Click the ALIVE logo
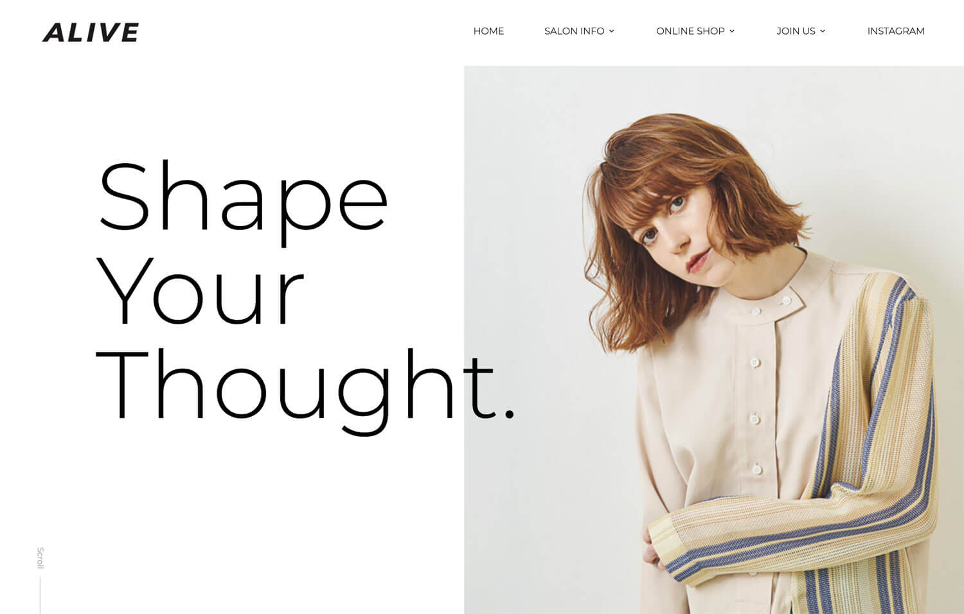The height and width of the screenshot is (614, 964). 91,32
